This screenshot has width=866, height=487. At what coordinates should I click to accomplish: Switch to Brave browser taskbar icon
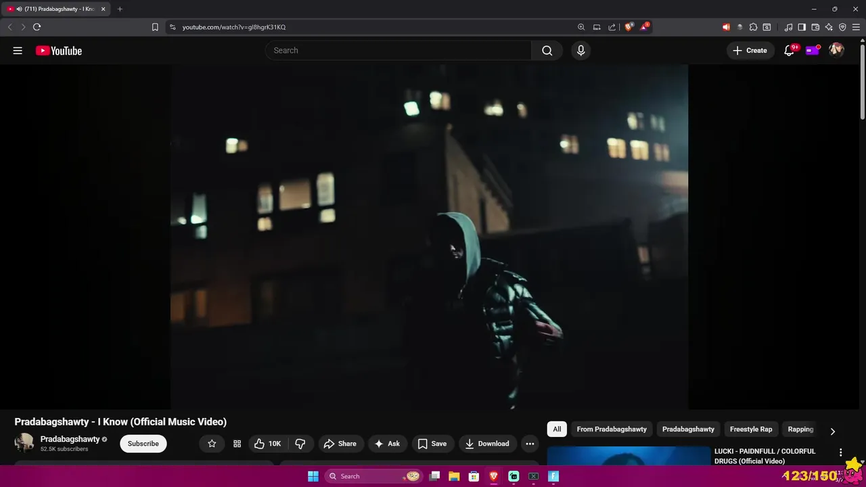pyautogui.click(x=494, y=476)
